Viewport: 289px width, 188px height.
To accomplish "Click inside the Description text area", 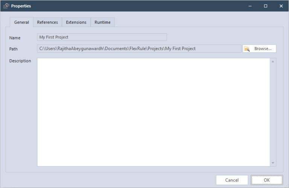I will point(154,112).
